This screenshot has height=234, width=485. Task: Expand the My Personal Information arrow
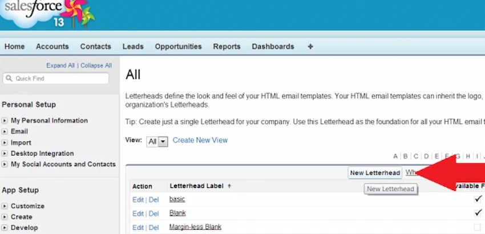coord(5,121)
